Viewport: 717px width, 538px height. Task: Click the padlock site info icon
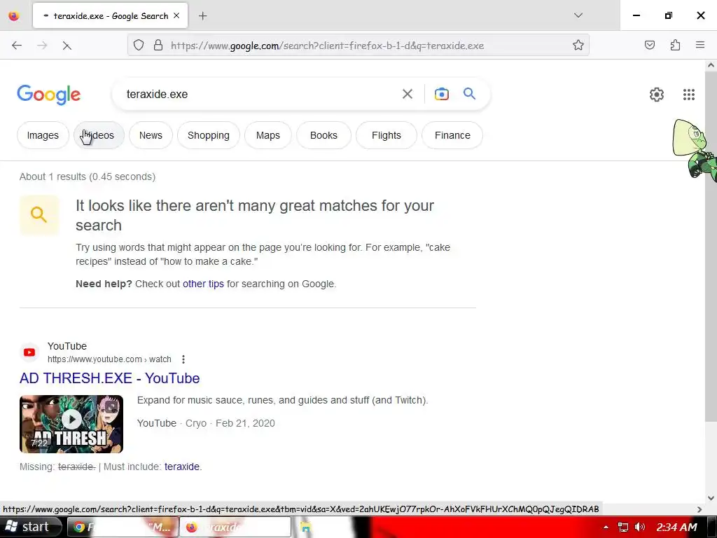(158, 46)
